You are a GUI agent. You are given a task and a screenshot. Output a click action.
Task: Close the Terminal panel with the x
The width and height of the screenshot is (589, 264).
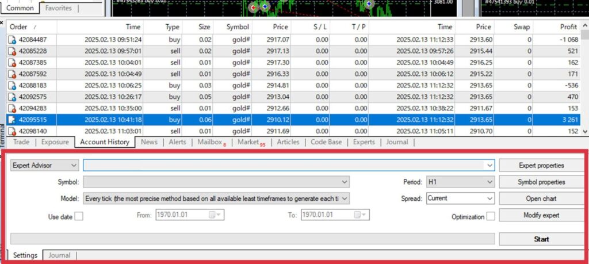(2, 23)
